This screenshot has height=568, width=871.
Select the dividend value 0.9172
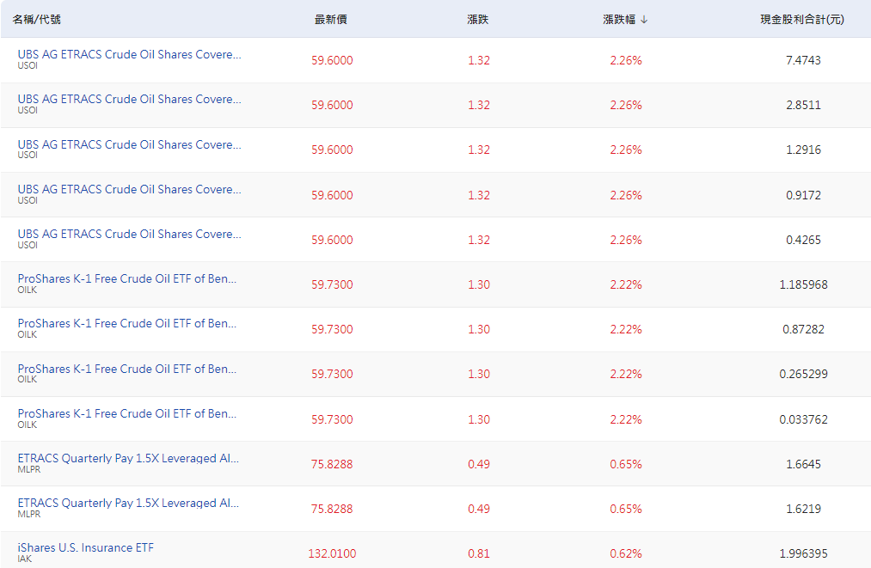tap(803, 195)
